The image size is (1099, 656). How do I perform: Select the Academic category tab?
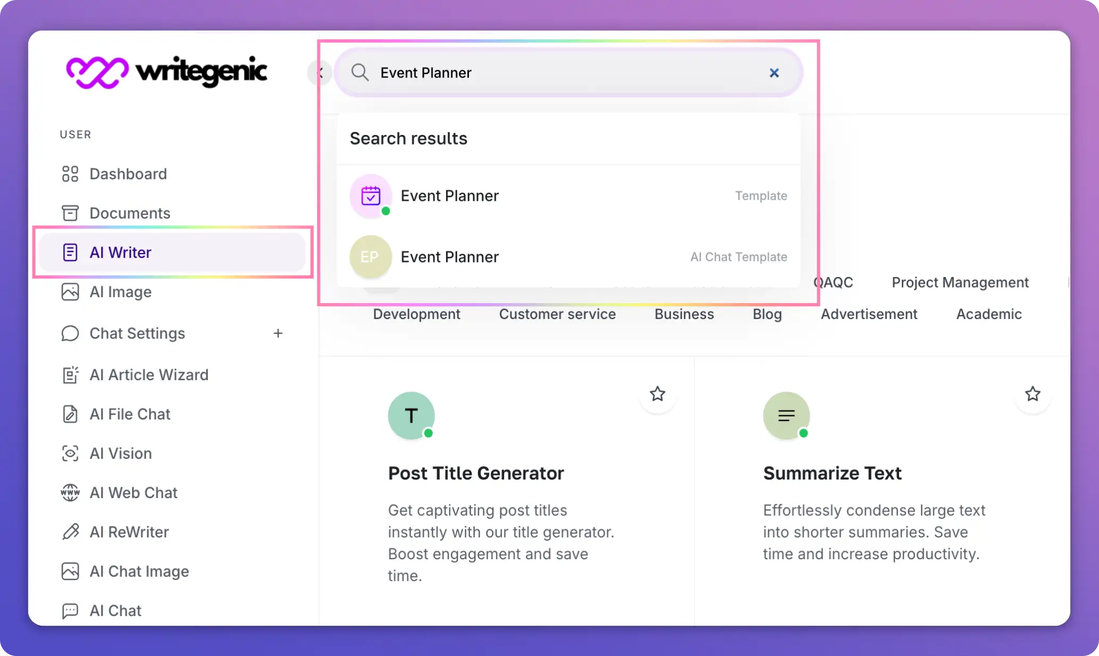(x=989, y=314)
